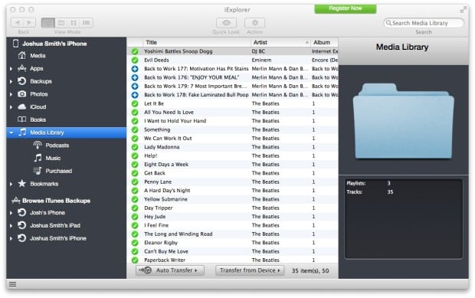The image size is (475, 298).
Task: Expand the Apps tree node
Action: click(x=11, y=69)
